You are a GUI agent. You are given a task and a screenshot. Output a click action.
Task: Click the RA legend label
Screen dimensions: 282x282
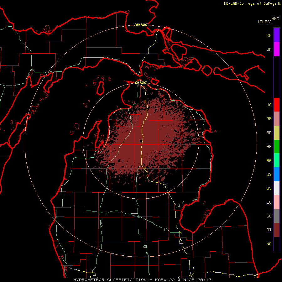(x=269, y=160)
